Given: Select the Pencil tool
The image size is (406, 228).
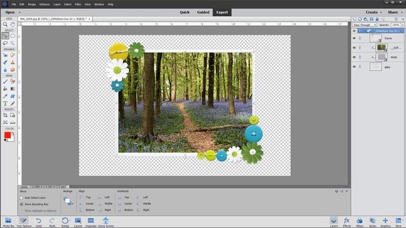Looking at the screenshot, I should 13,104.
